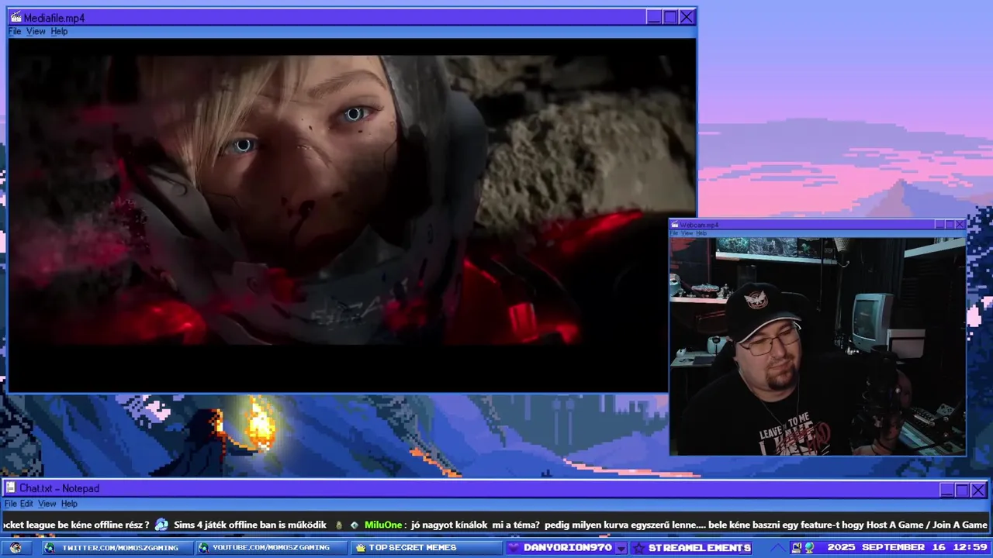993x558 pixels.
Task: Click the DANYORION970 taskbar label
Action: tap(568, 548)
